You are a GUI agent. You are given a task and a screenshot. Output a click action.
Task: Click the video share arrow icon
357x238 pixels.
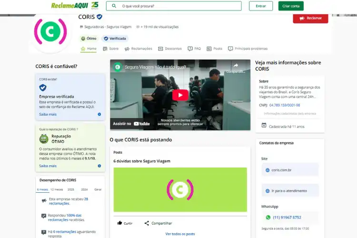tap(236, 66)
